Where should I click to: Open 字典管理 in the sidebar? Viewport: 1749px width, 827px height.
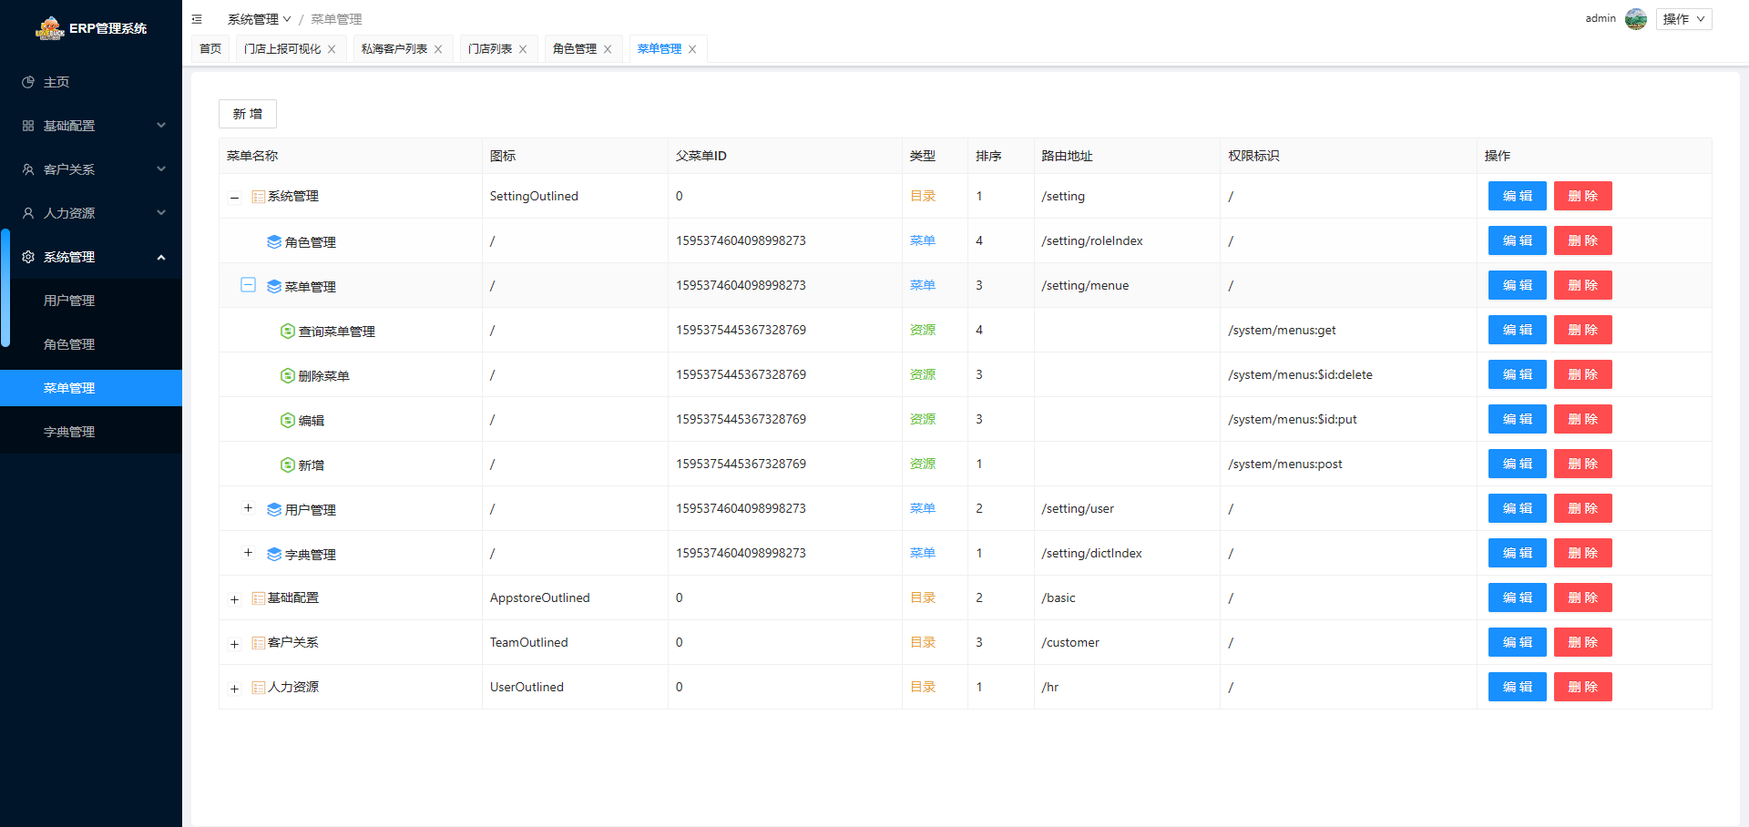[x=91, y=432]
